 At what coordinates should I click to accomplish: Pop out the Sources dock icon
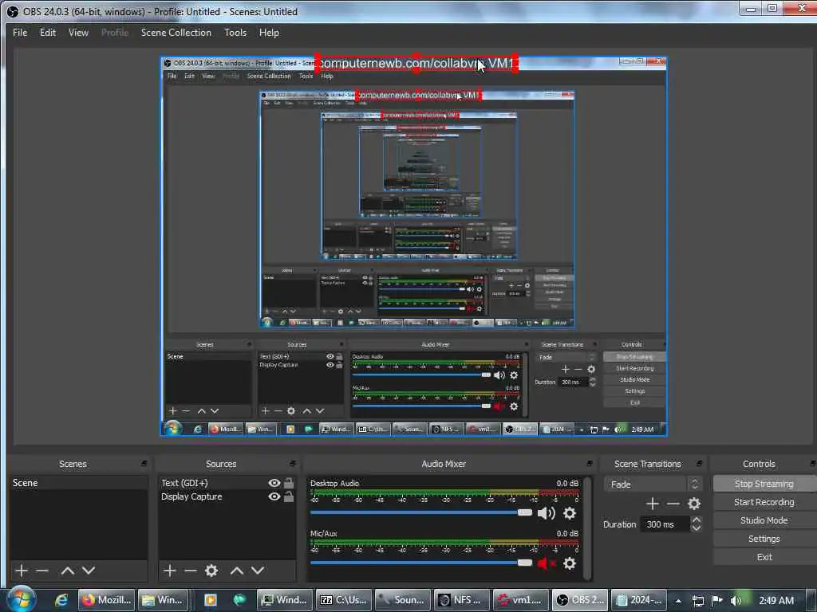click(292, 463)
